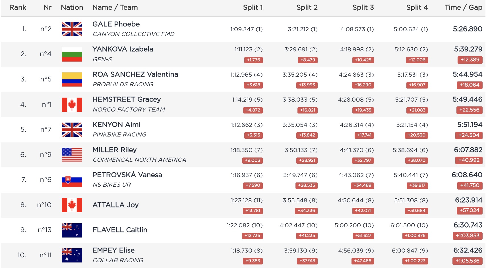Screen dimensions: 488x269
Task: Click the Split 1 column header
Action: [x=253, y=7]
